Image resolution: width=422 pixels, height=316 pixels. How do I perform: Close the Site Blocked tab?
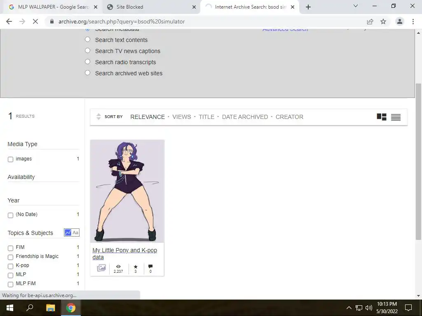click(x=194, y=7)
